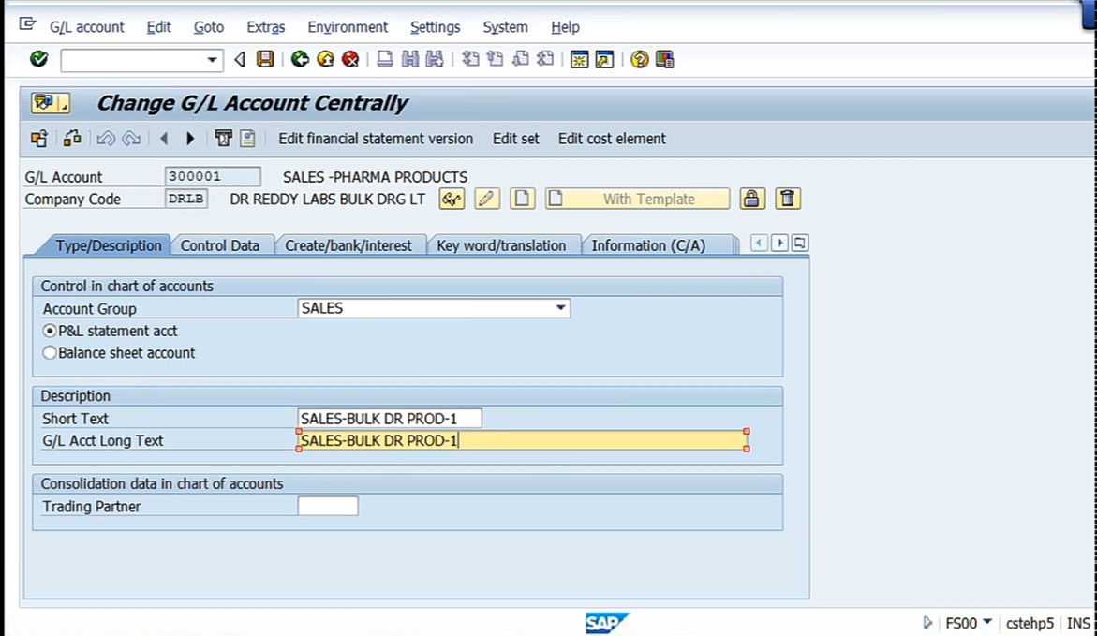Open the Settings menu
Screen dimensions: 1097x636
pos(436,27)
